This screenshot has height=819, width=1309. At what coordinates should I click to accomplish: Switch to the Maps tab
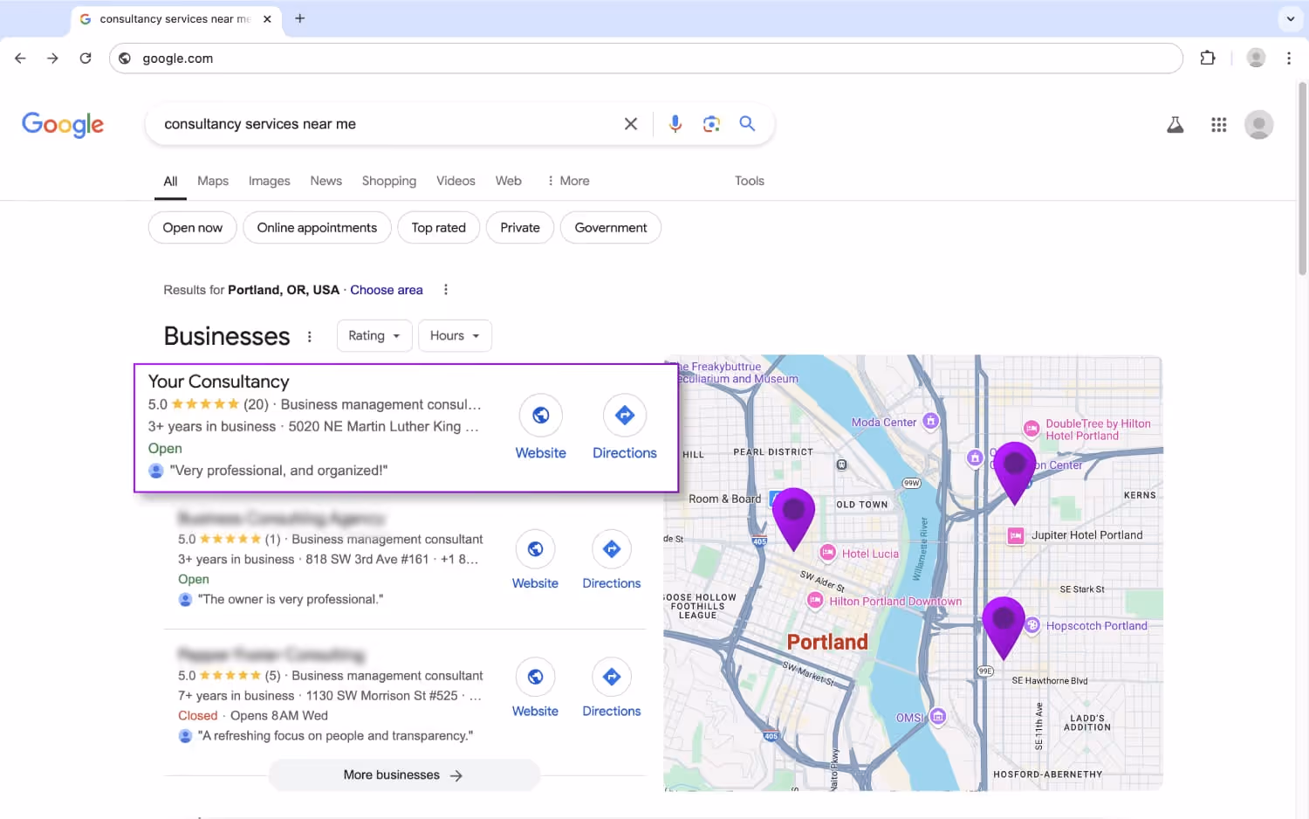213,181
